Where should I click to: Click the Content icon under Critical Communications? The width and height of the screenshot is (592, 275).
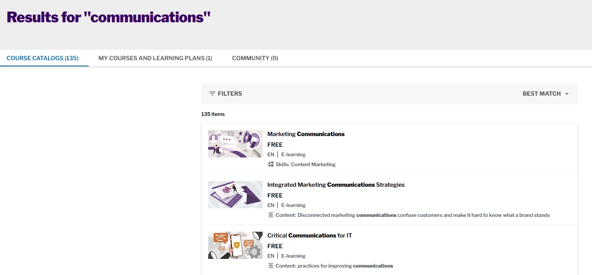coord(271,266)
